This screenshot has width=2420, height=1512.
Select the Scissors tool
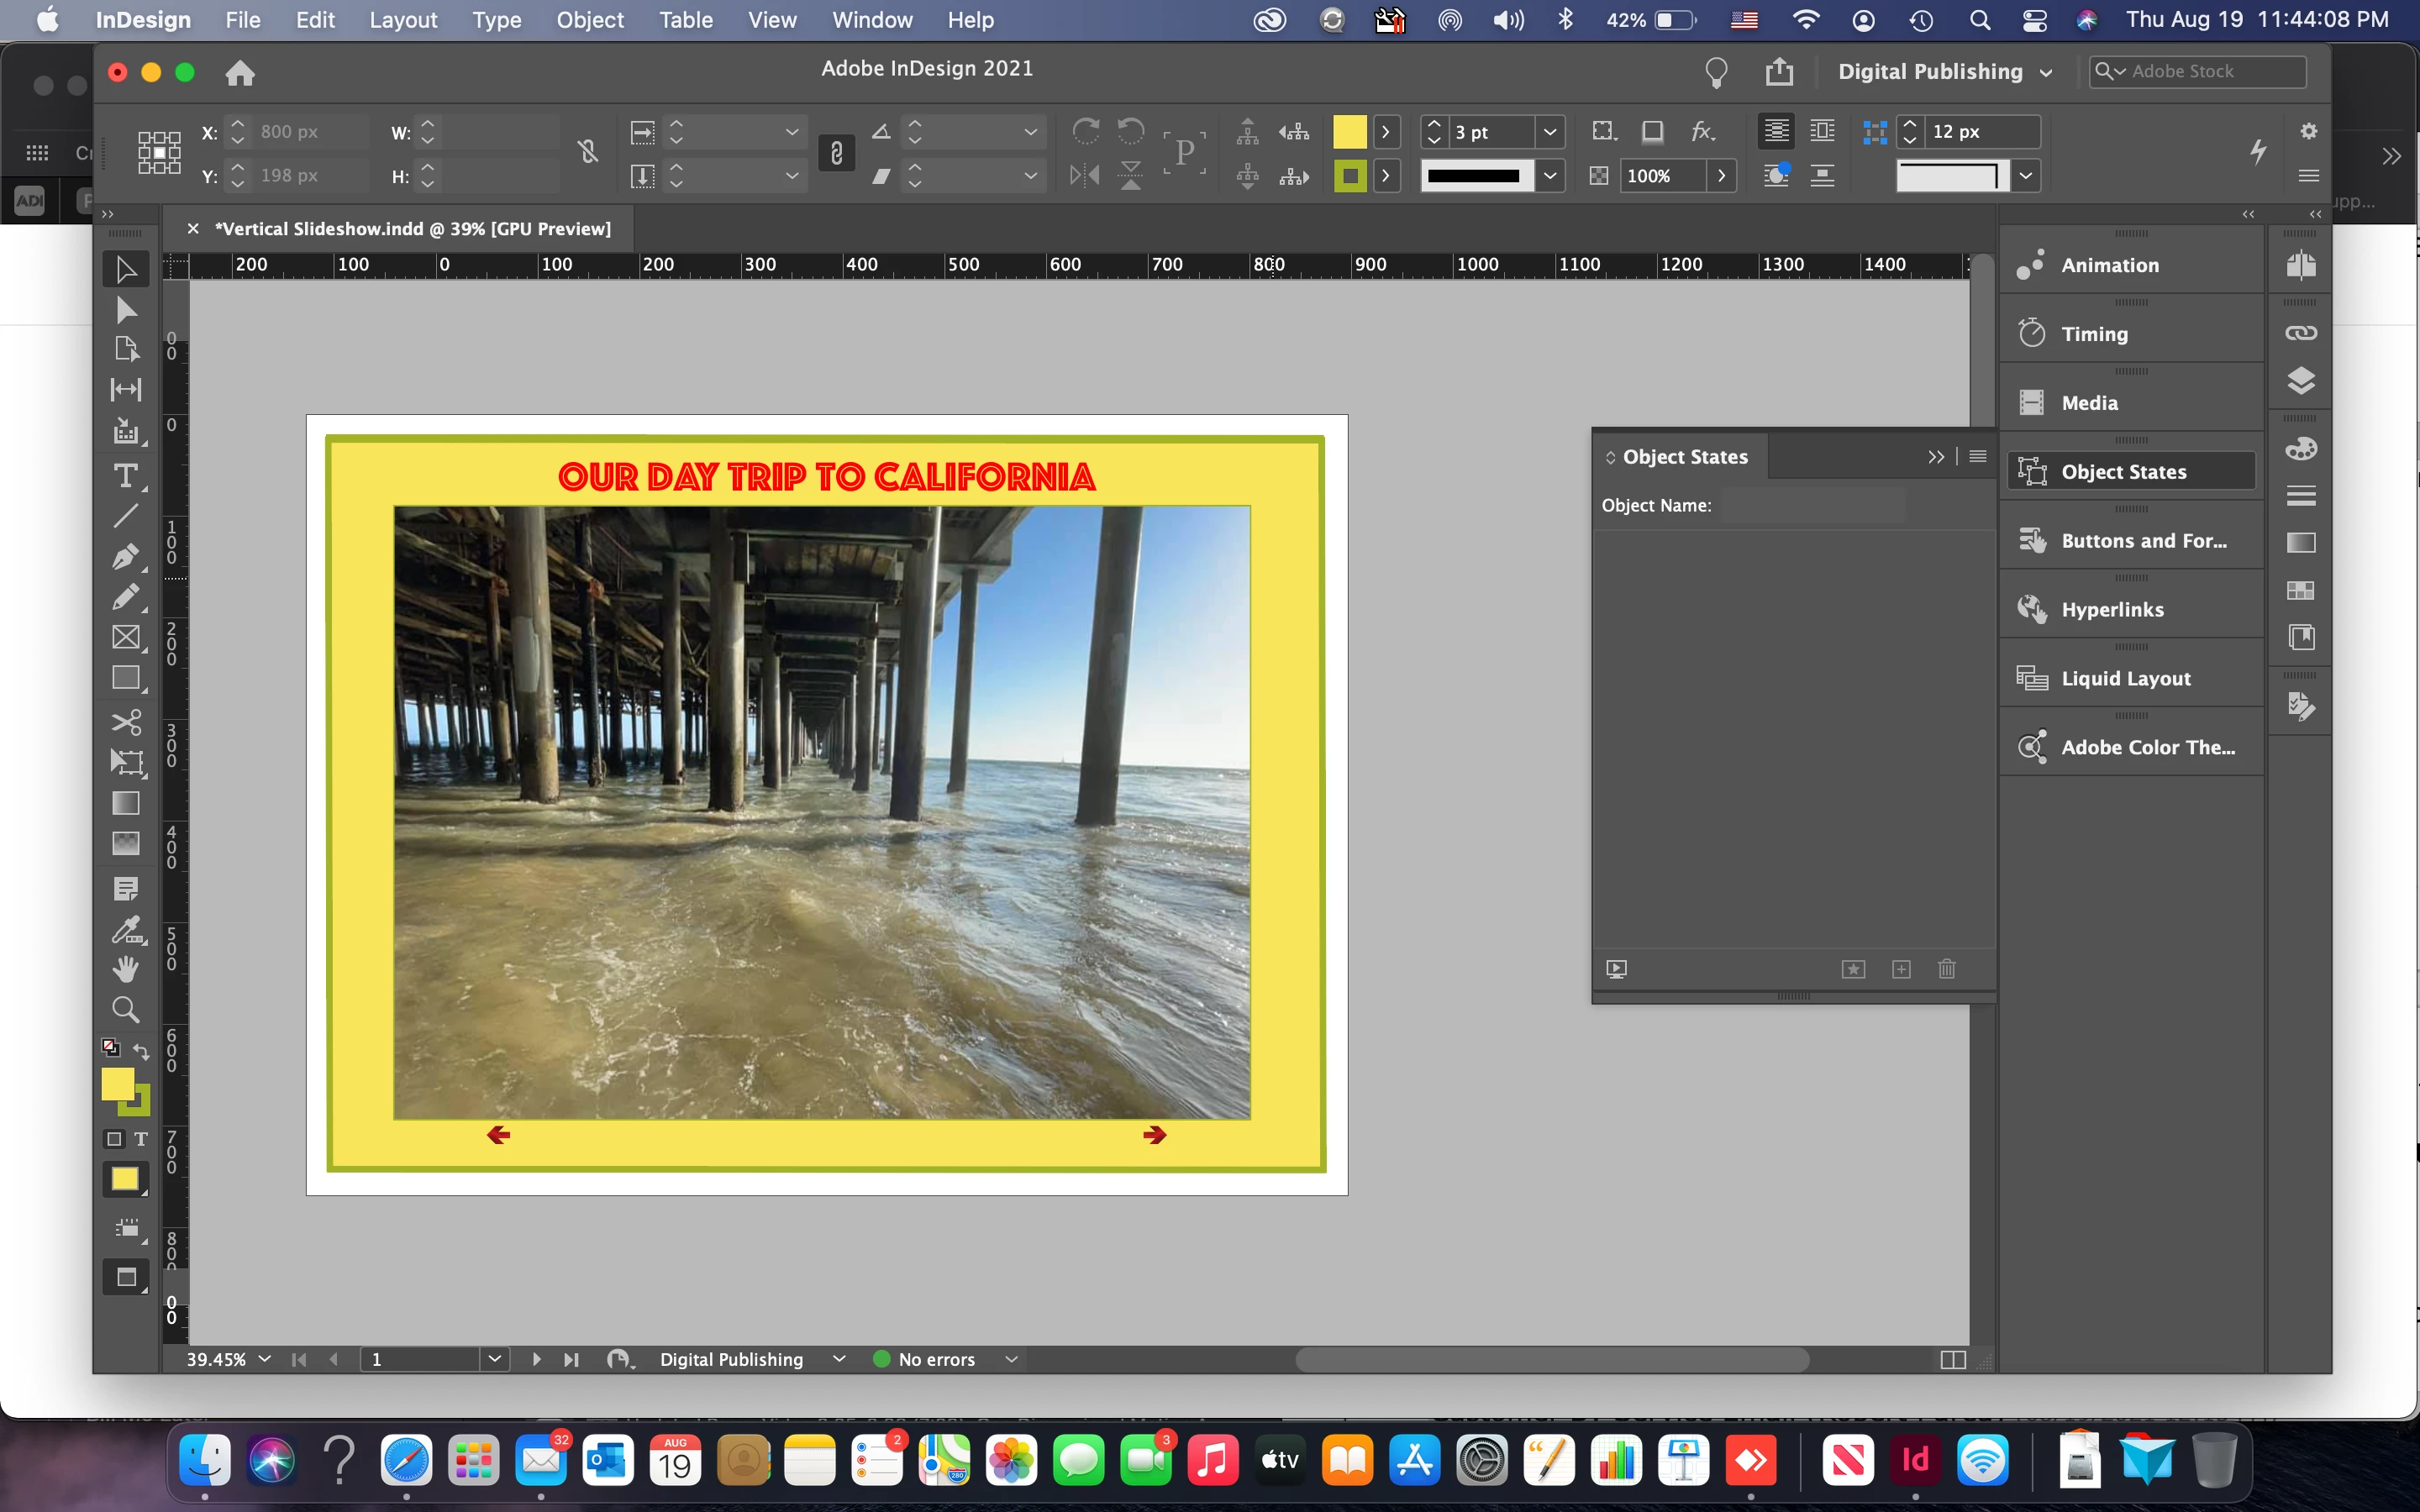pyautogui.click(x=125, y=722)
